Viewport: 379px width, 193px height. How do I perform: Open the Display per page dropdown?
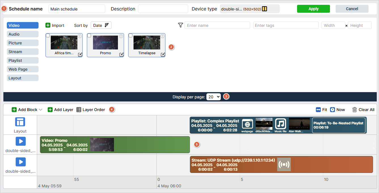(213, 97)
